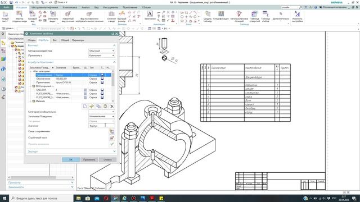Click the Ссылочный текст icon
360x202 pixels.
point(112,138)
